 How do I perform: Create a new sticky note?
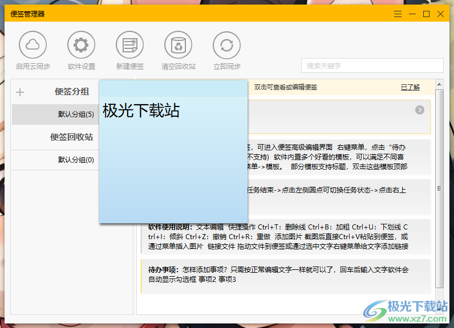(x=129, y=45)
